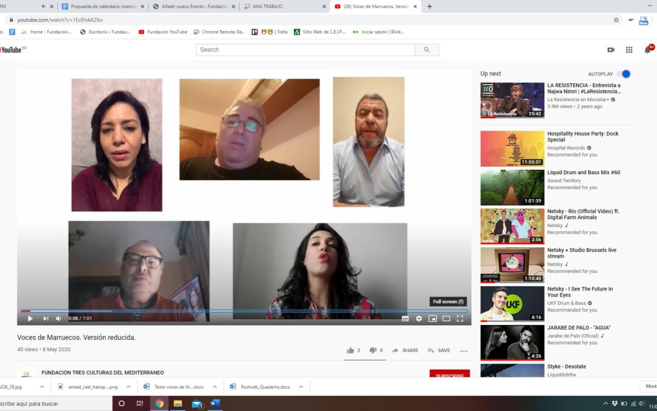
Task: Click the search magnifier button
Action: click(x=427, y=50)
